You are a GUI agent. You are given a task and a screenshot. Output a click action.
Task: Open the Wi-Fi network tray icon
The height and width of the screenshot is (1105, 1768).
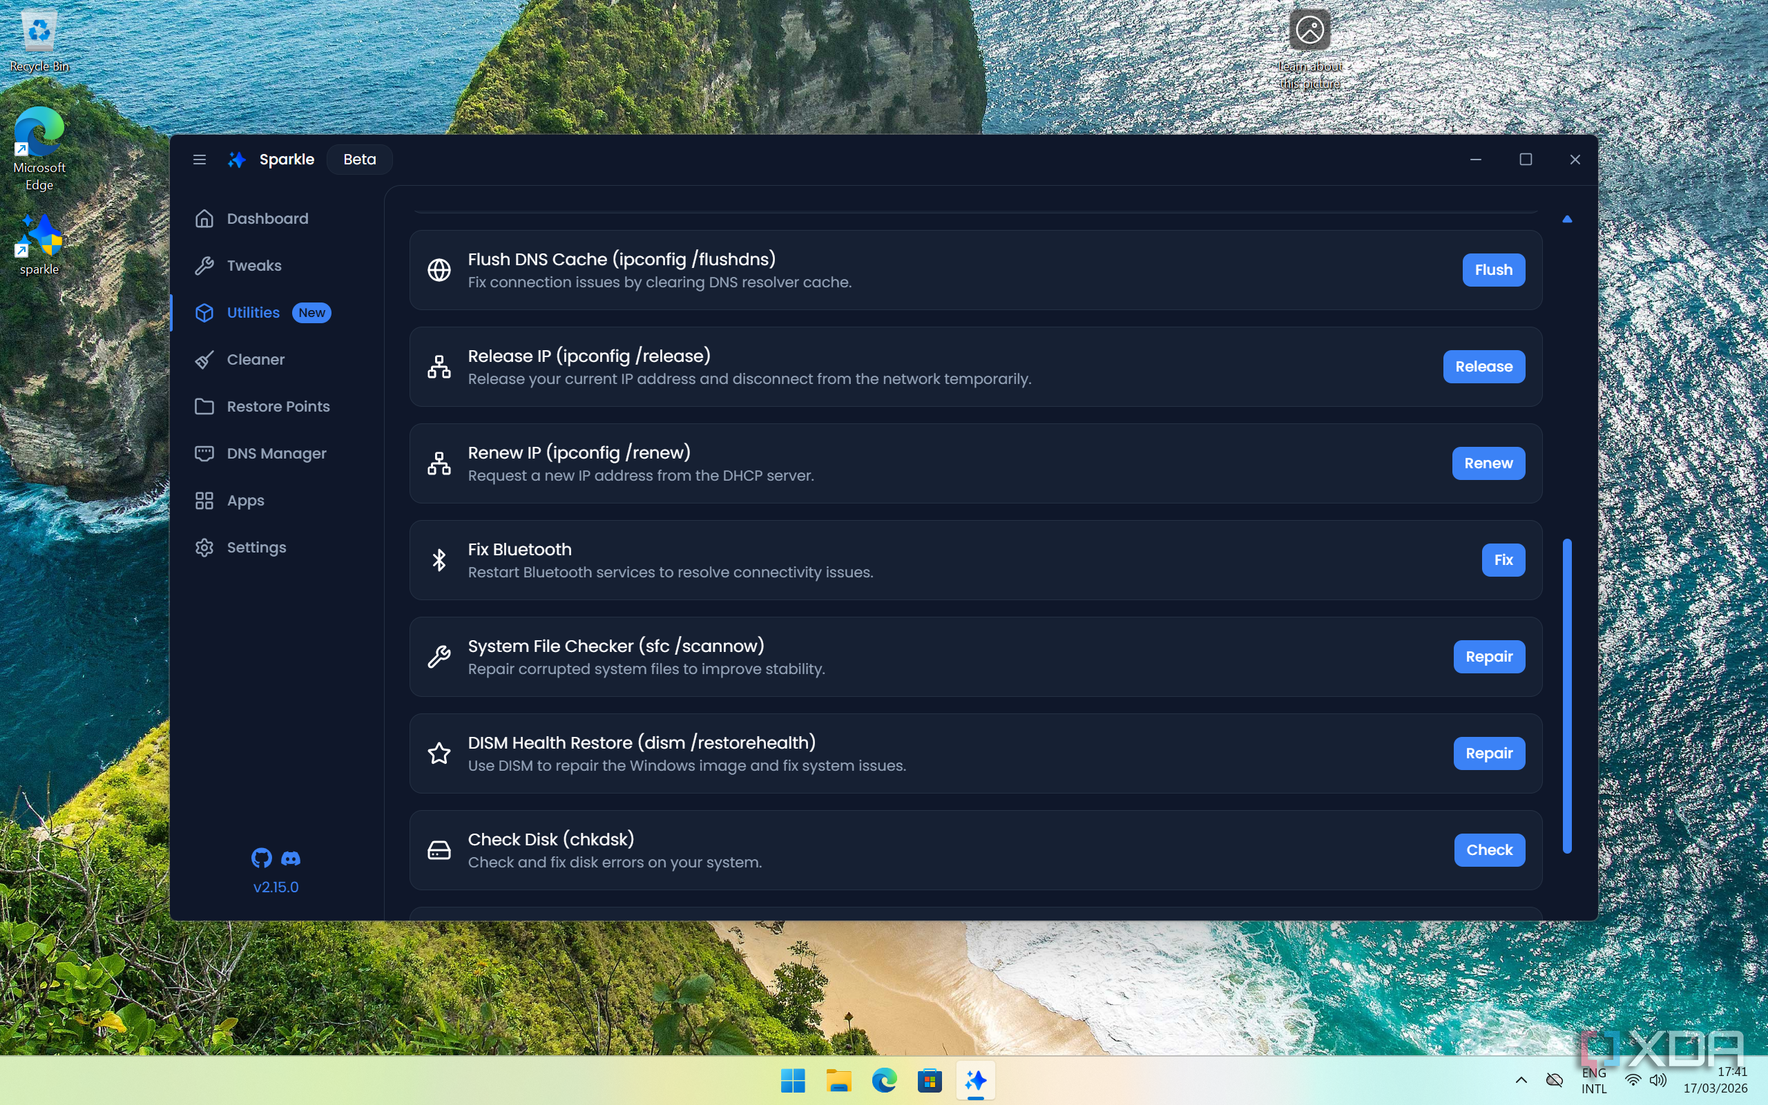[1632, 1080]
